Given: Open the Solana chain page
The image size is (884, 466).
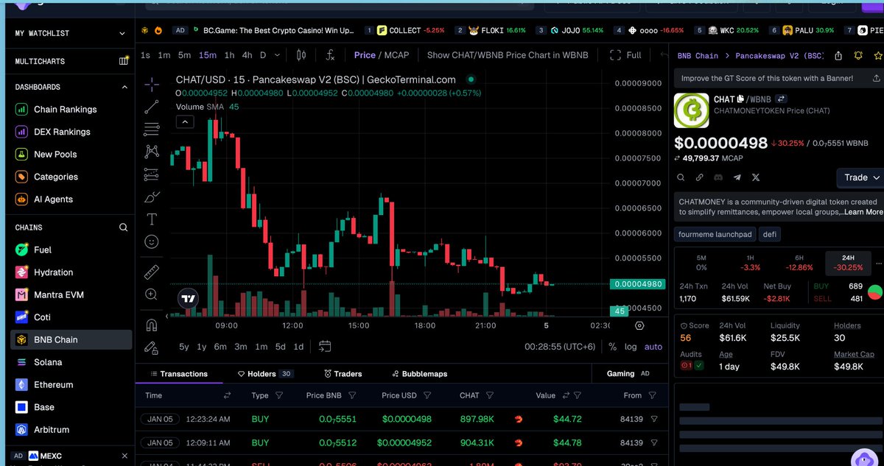Looking at the screenshot, I should point(48,362).
